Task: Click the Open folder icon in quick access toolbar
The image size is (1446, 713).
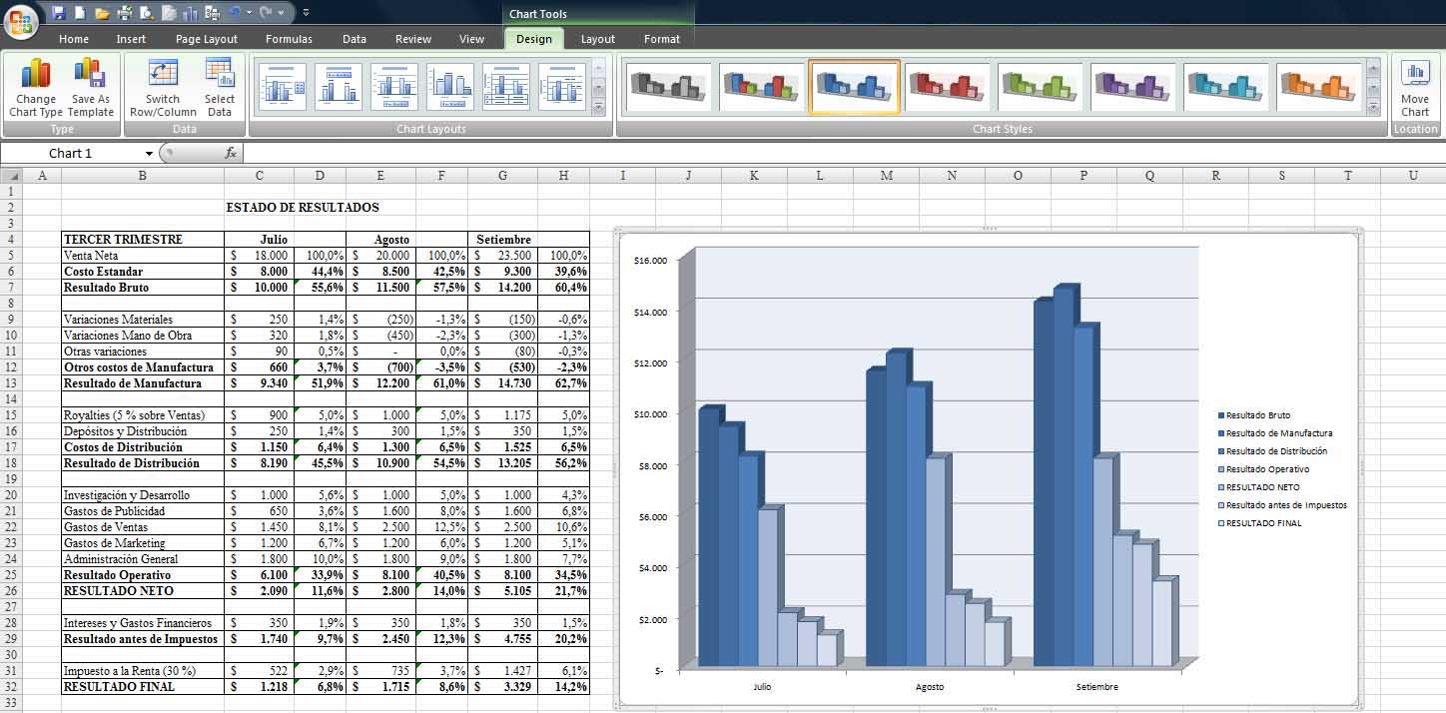Action: [x=102, y=13]
